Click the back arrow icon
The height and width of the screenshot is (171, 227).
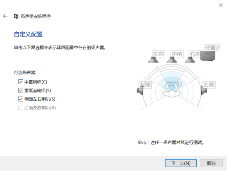(x=5, y=16)
